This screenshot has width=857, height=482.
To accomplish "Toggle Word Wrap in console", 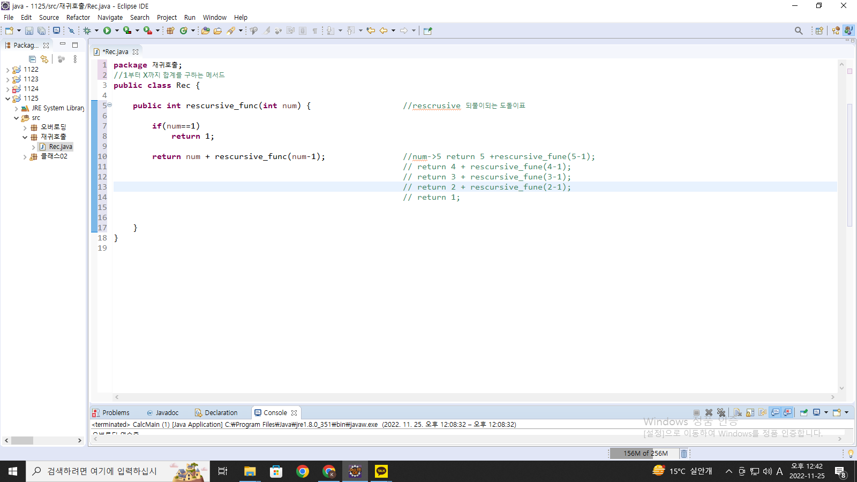I will (x=762, y=413).
